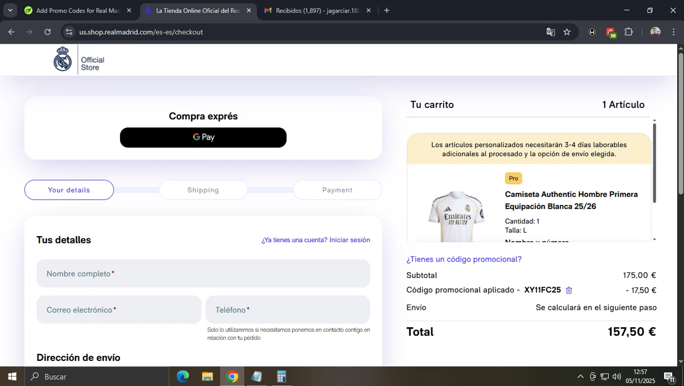Click the Real Madrid Official Store logo
684x386 pixels.
pyautogui.click(x=79, y=59)
